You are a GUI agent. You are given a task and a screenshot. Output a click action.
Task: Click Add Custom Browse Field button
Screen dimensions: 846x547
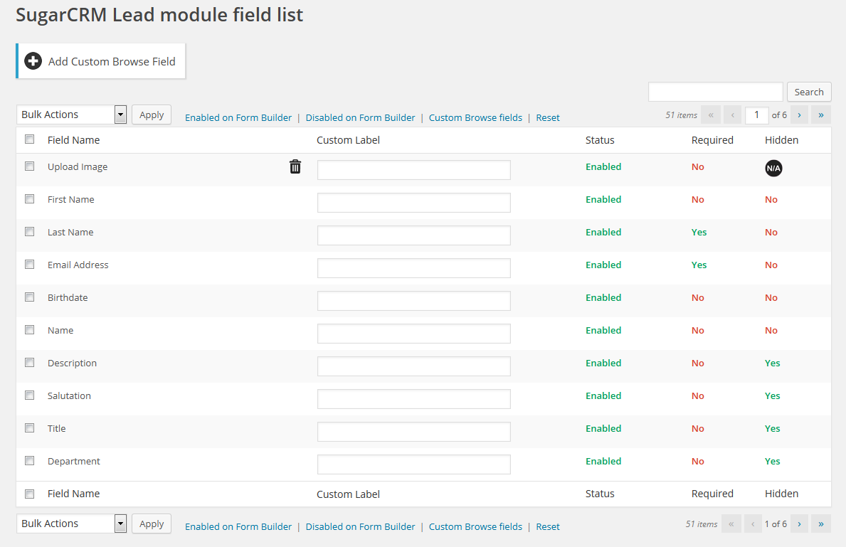click(101, 61)
